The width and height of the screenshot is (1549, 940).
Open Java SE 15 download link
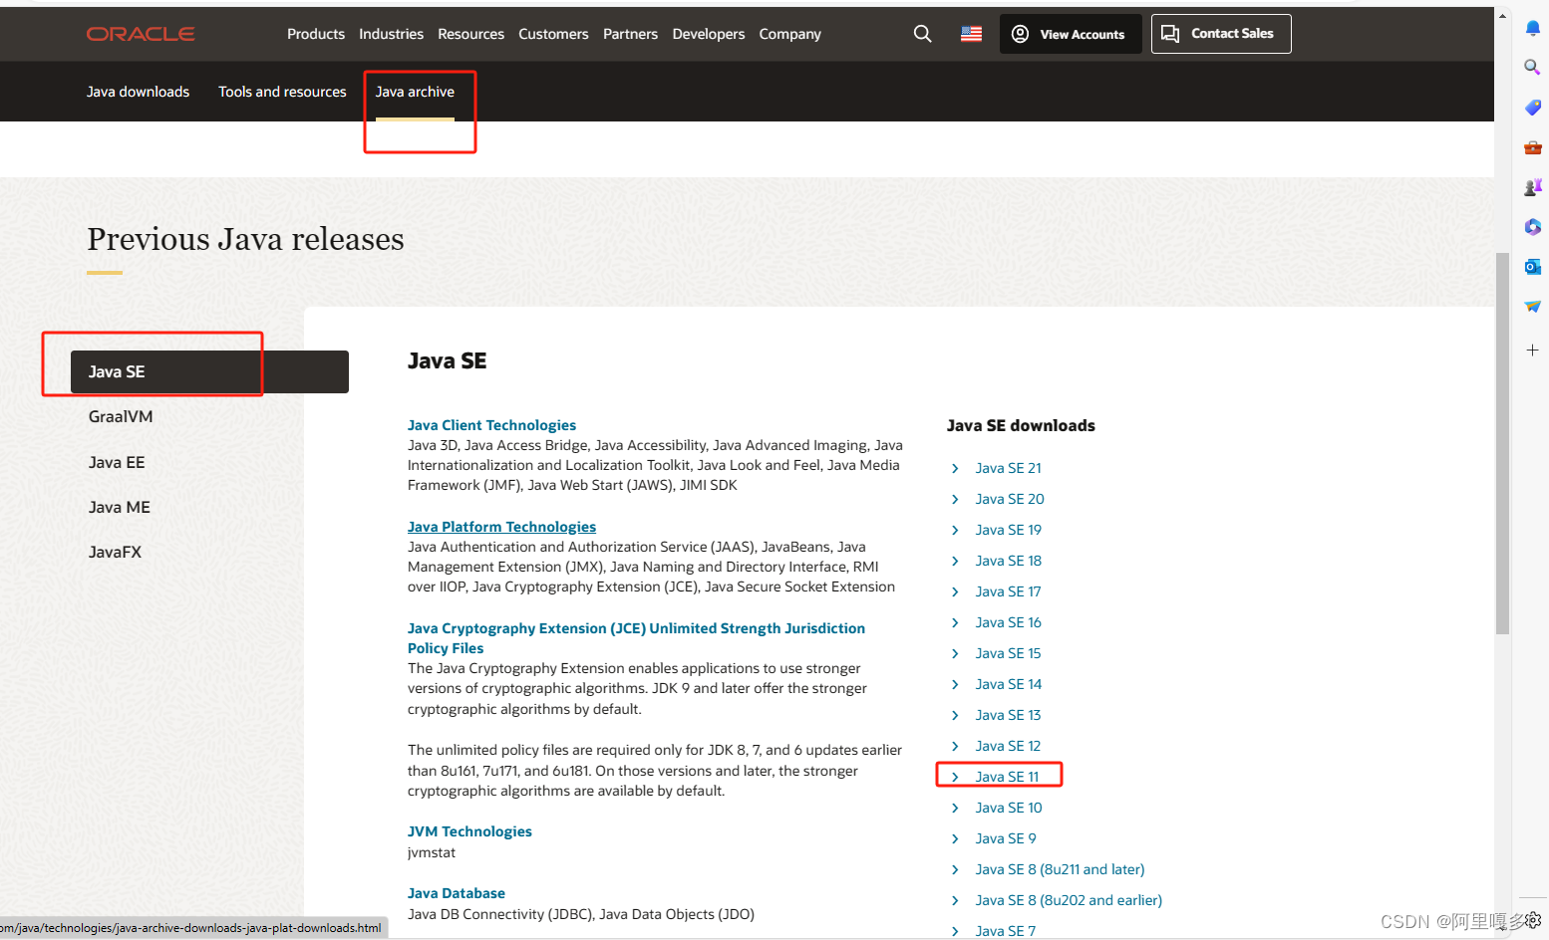point(1008,653)
